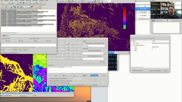Screen dimensions: 182x102
Task: Add raster map layer toolbar icon
Action: [20, 4]
